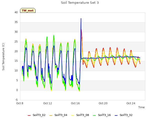
Task: Click the Time axis label
Action: tap(141, 107)
